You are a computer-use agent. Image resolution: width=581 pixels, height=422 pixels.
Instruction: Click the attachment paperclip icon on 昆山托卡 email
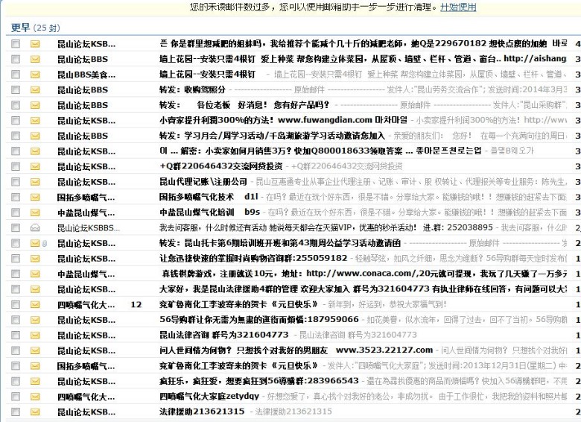tap(45, 243)
